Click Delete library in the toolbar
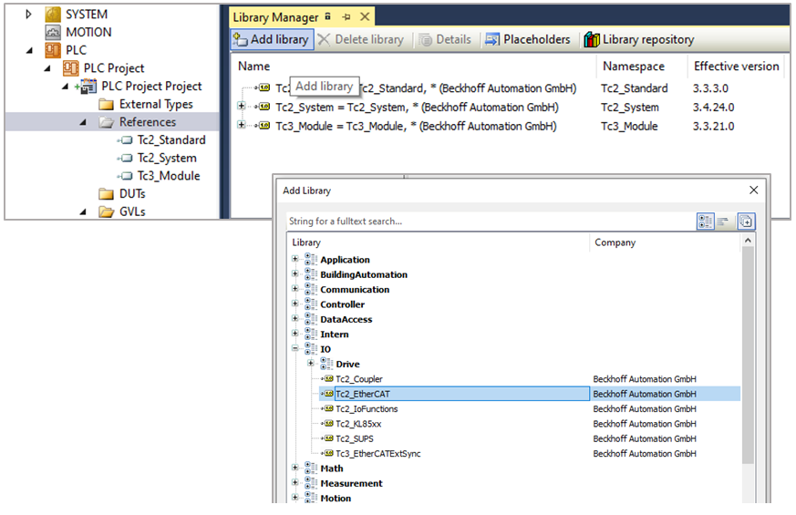This screenshot has width=796, height=515. 361,39
